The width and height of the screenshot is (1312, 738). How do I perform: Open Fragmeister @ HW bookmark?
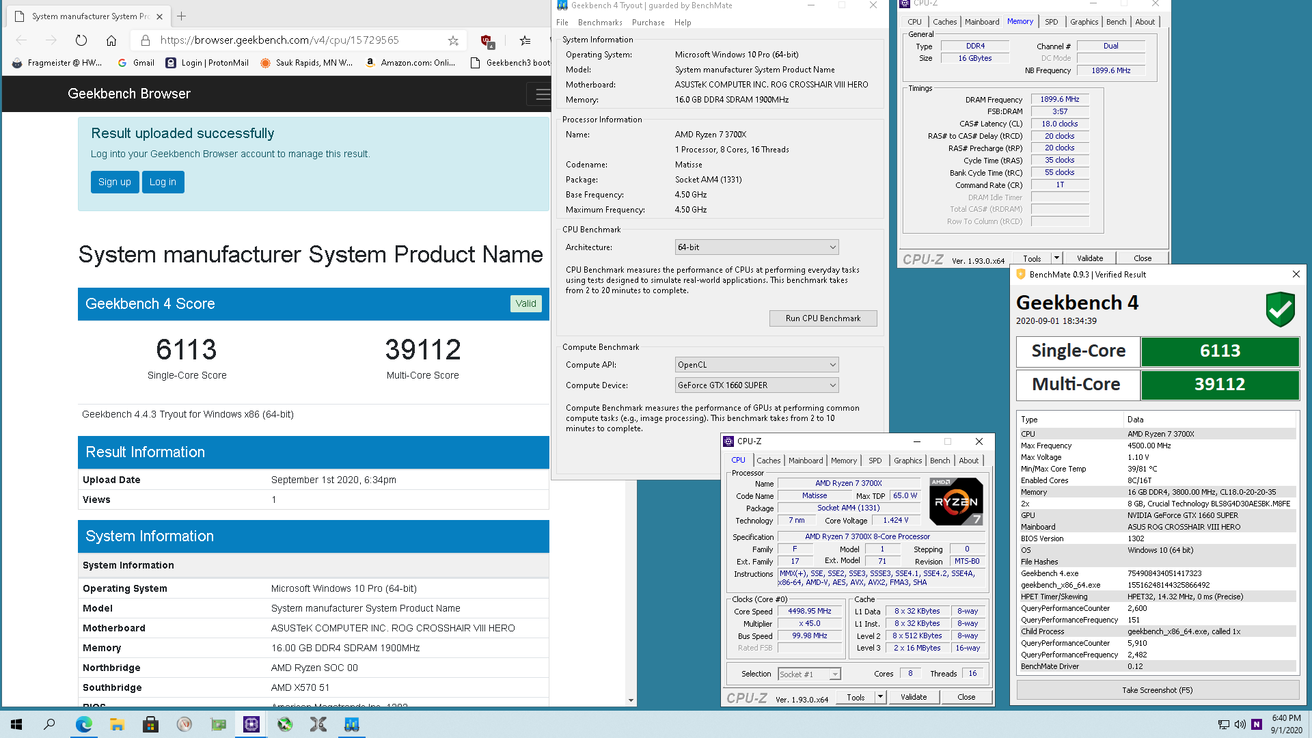pyautogui.click(x=58, y=63)
